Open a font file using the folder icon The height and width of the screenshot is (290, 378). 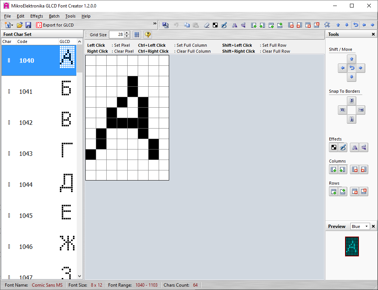tap(19, 25)
